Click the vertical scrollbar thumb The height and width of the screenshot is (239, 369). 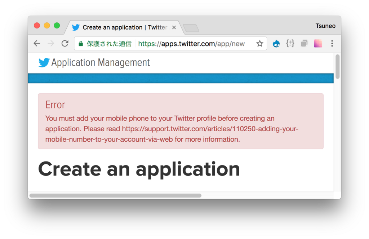337,66
